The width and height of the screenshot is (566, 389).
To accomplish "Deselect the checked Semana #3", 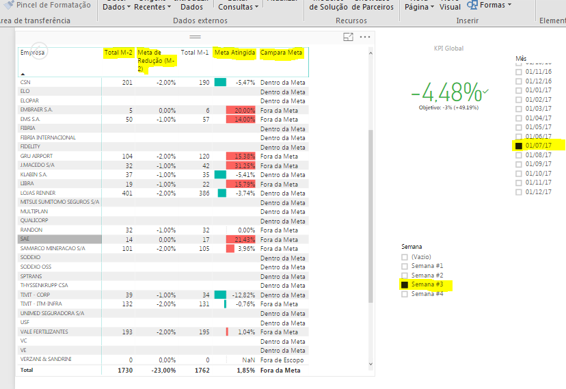I will tap(405, 284).
